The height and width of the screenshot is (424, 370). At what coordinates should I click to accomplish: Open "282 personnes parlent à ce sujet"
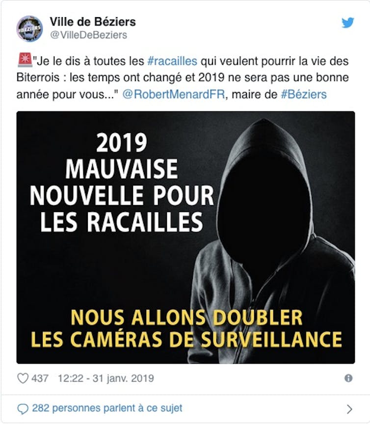(x=107, y=408)
